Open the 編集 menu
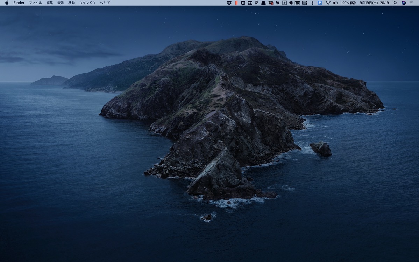419x262 pixels. 49,3
